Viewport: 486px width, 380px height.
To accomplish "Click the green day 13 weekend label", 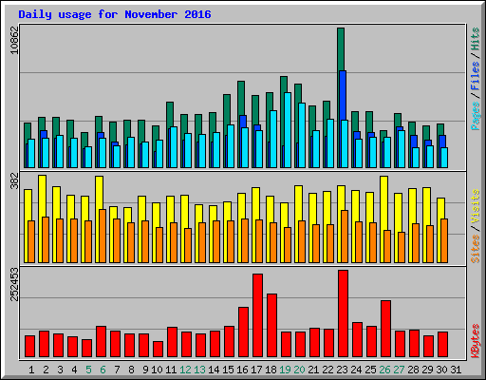I will tap(199, 370).
